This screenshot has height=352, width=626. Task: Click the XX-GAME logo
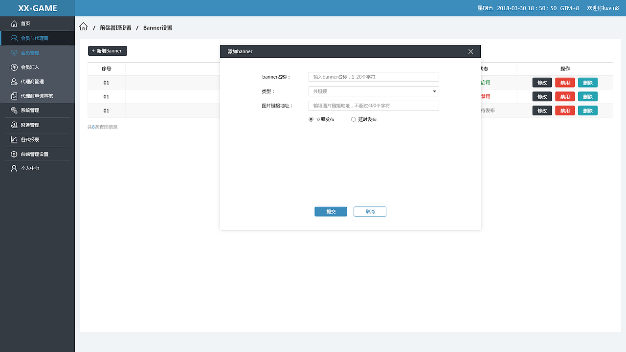click(38, 8)
